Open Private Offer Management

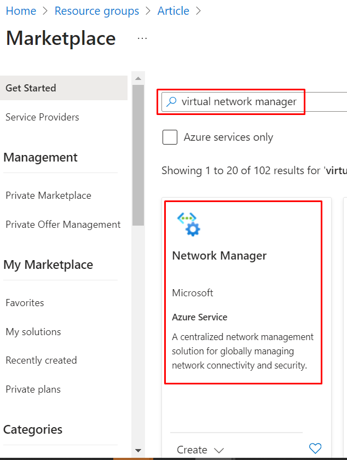click(x=63, y=225)
